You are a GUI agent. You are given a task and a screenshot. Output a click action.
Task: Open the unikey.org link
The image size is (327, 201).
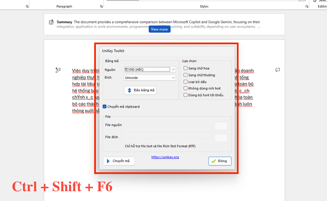pos(165,157)
